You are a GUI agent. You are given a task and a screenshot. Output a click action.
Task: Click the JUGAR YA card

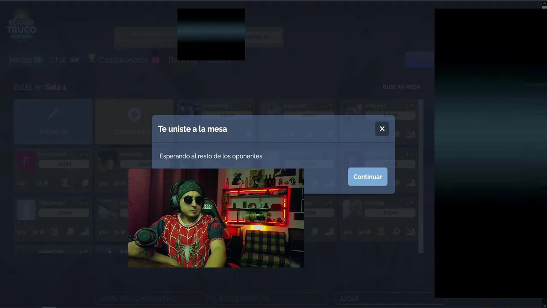(x=53, y=121)
